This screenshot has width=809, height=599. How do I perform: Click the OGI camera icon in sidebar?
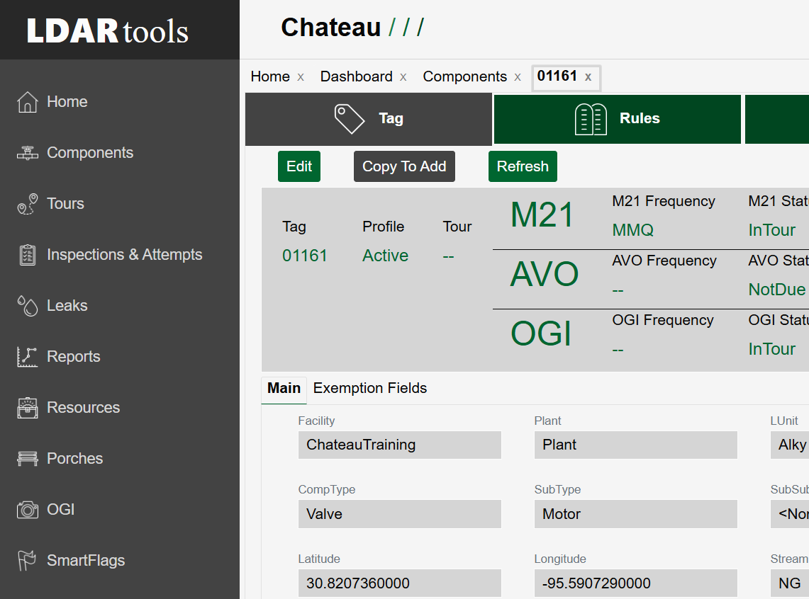tap(28, 510)
